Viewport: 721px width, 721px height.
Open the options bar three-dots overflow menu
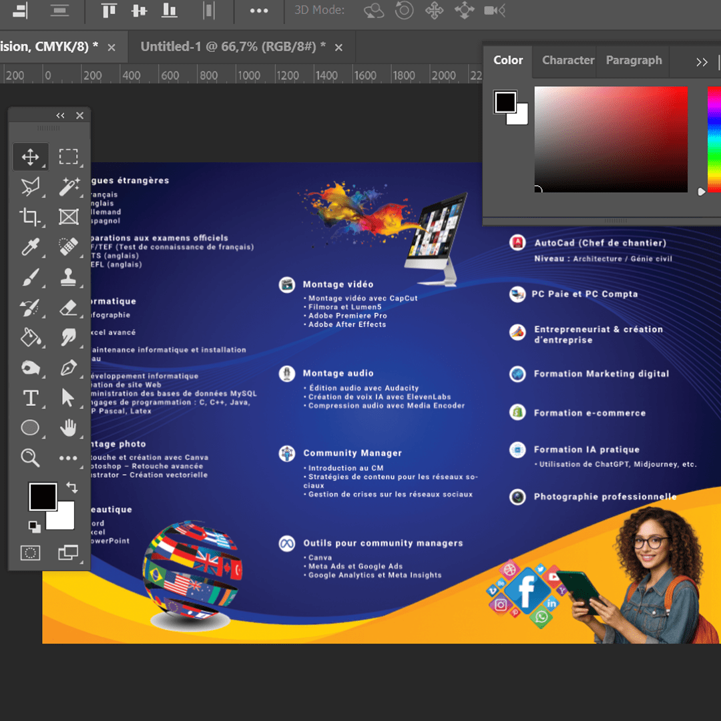point(258,11)
